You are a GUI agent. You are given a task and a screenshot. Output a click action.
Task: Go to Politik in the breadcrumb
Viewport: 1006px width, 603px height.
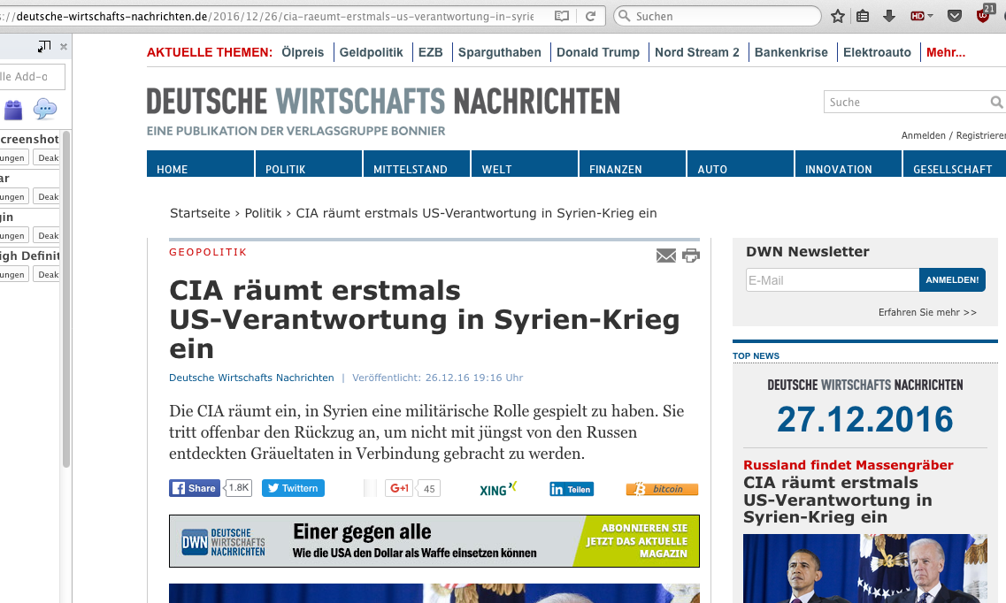pyautogui.click(x=263, y=213)
